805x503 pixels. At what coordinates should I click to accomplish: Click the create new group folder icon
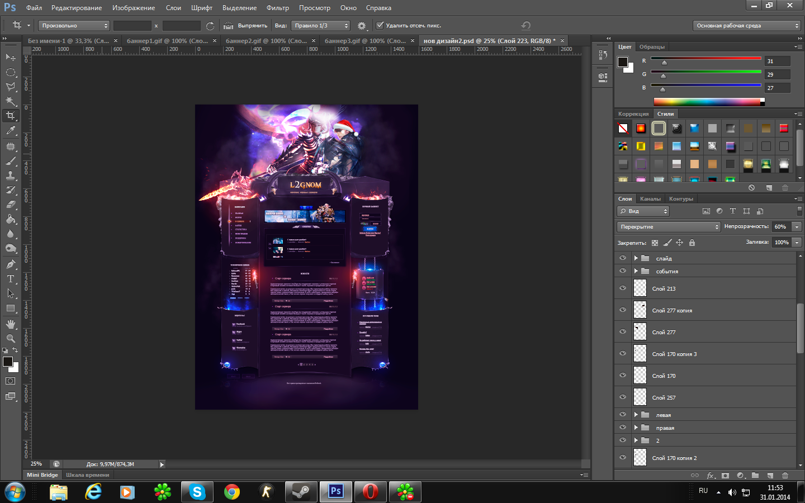coord(755,476)
